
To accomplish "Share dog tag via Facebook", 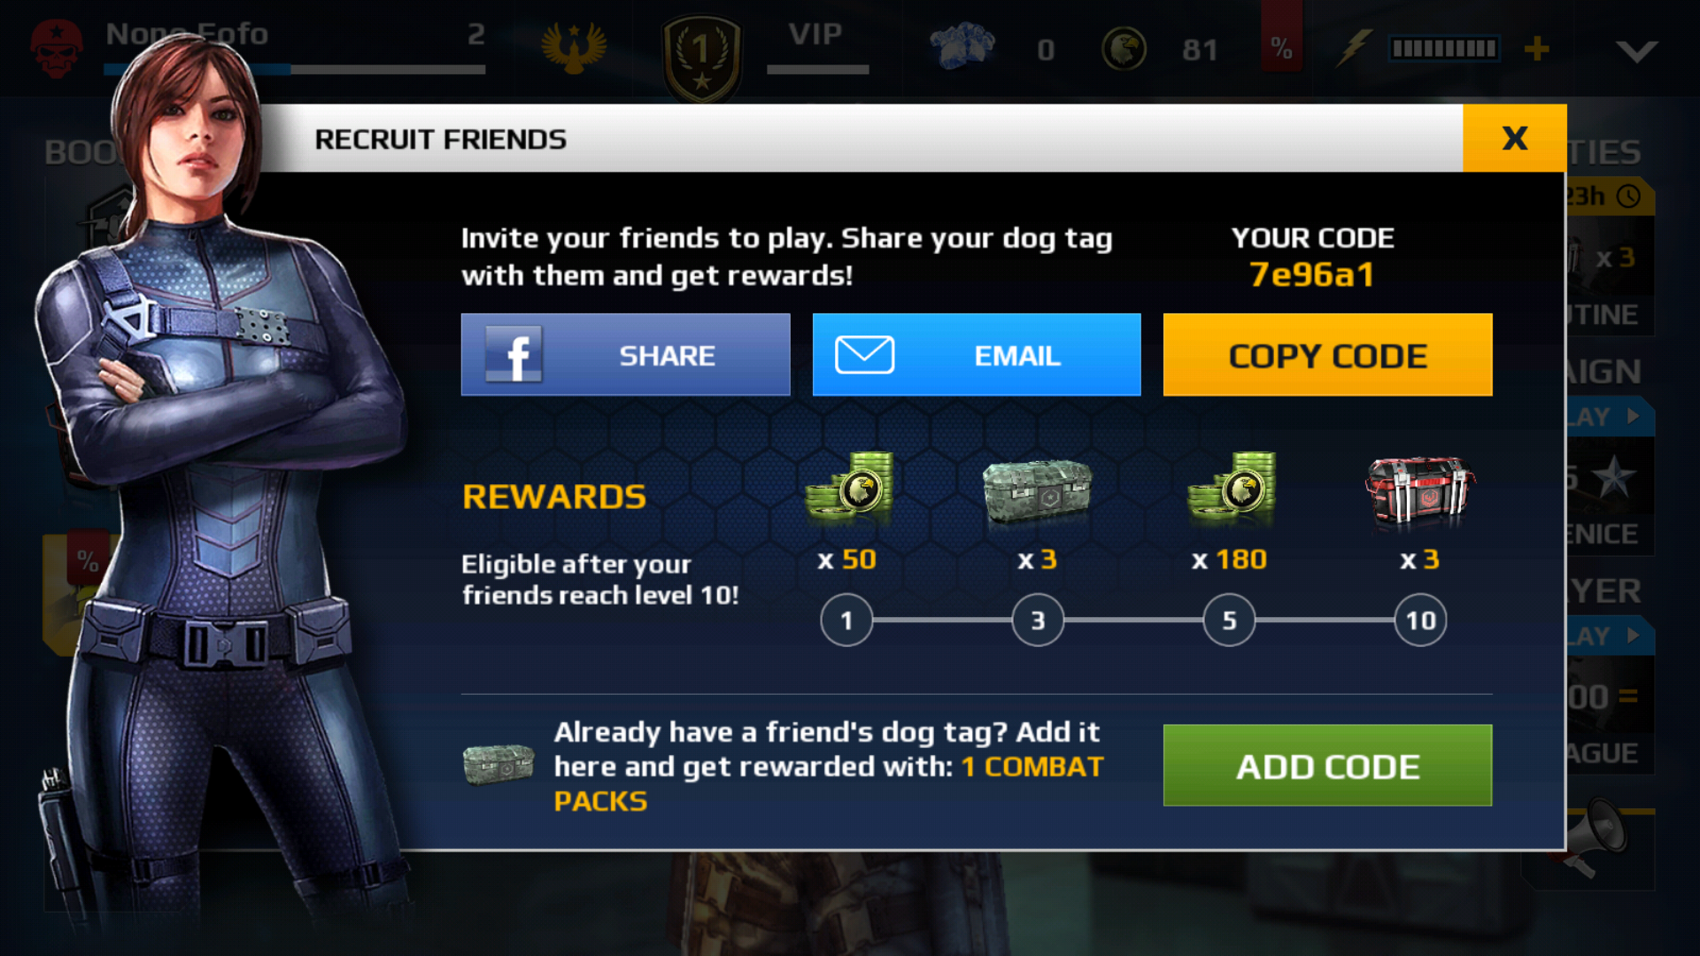I will pos(625,355).
